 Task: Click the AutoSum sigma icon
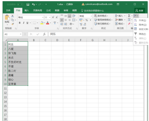tap(129, 16)
